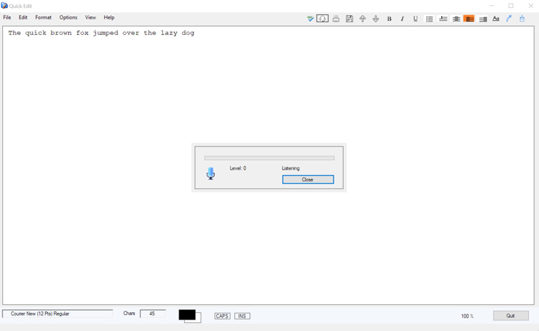Screen dimensions: 539x331
Task: Center align the text
Action: [456, 19]
